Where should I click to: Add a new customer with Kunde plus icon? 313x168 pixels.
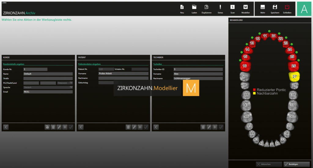point(65,127)
